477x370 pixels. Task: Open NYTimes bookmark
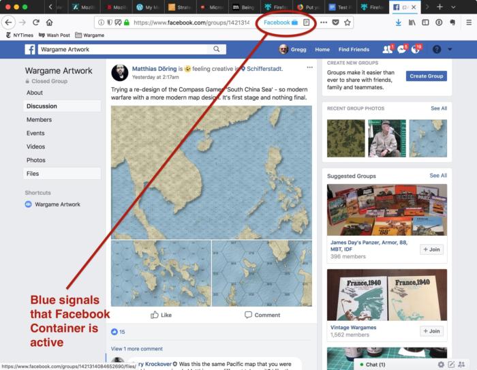(20, 35)
